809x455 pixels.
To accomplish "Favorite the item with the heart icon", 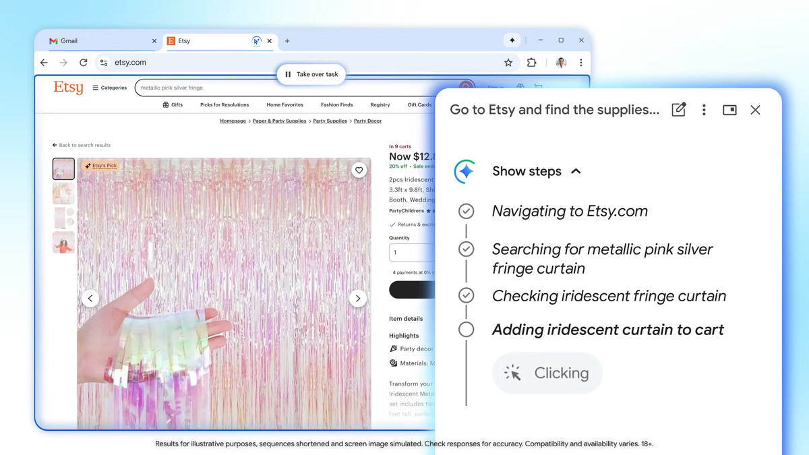I will point(359,171).
